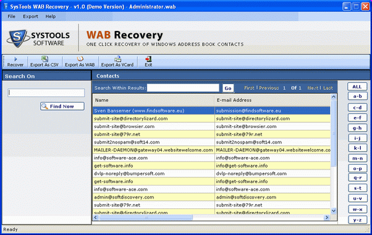Viewport: 372px width, 235px height.
Task: Select submit-site@browsier.com name cell
Action: (x=154, y=126)
